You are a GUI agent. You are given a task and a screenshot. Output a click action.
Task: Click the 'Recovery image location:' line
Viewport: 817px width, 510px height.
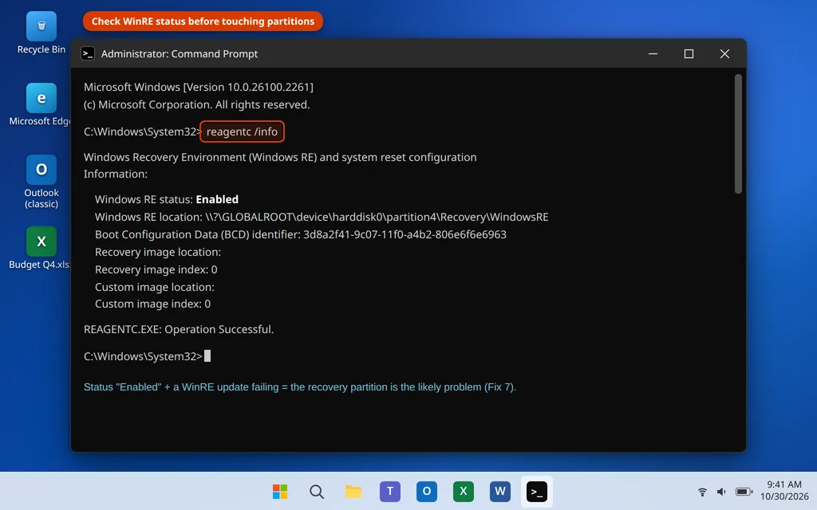158,252
